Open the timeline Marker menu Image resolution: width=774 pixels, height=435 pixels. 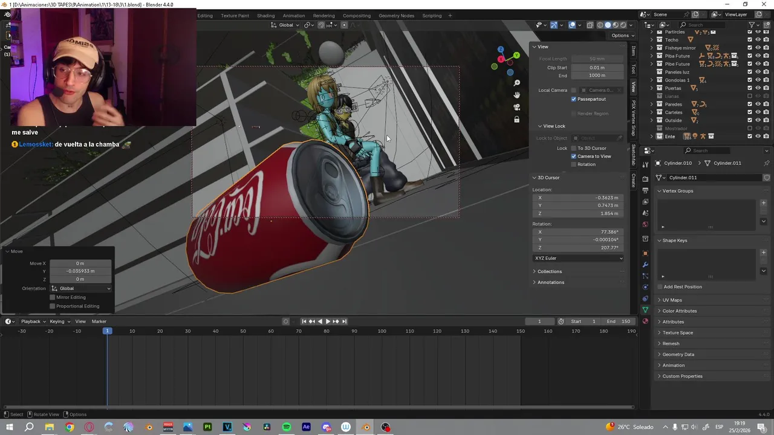(99, 321)
